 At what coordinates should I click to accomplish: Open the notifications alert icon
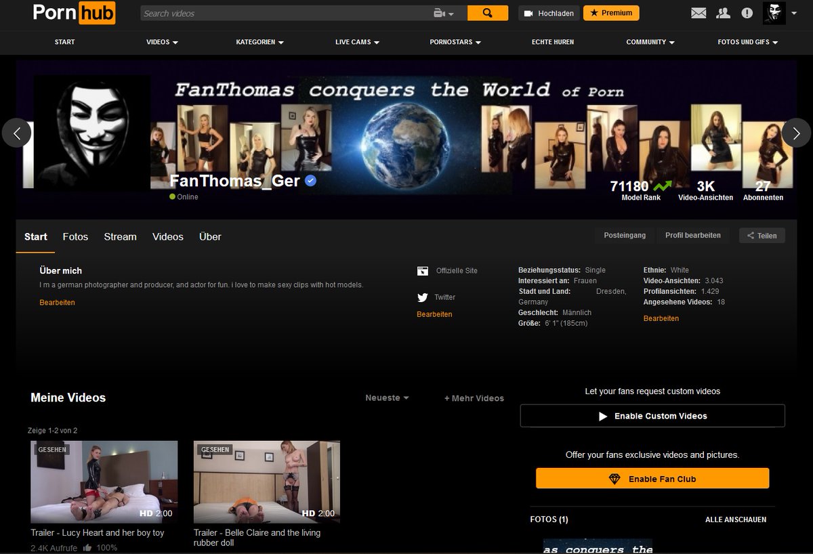747,13
